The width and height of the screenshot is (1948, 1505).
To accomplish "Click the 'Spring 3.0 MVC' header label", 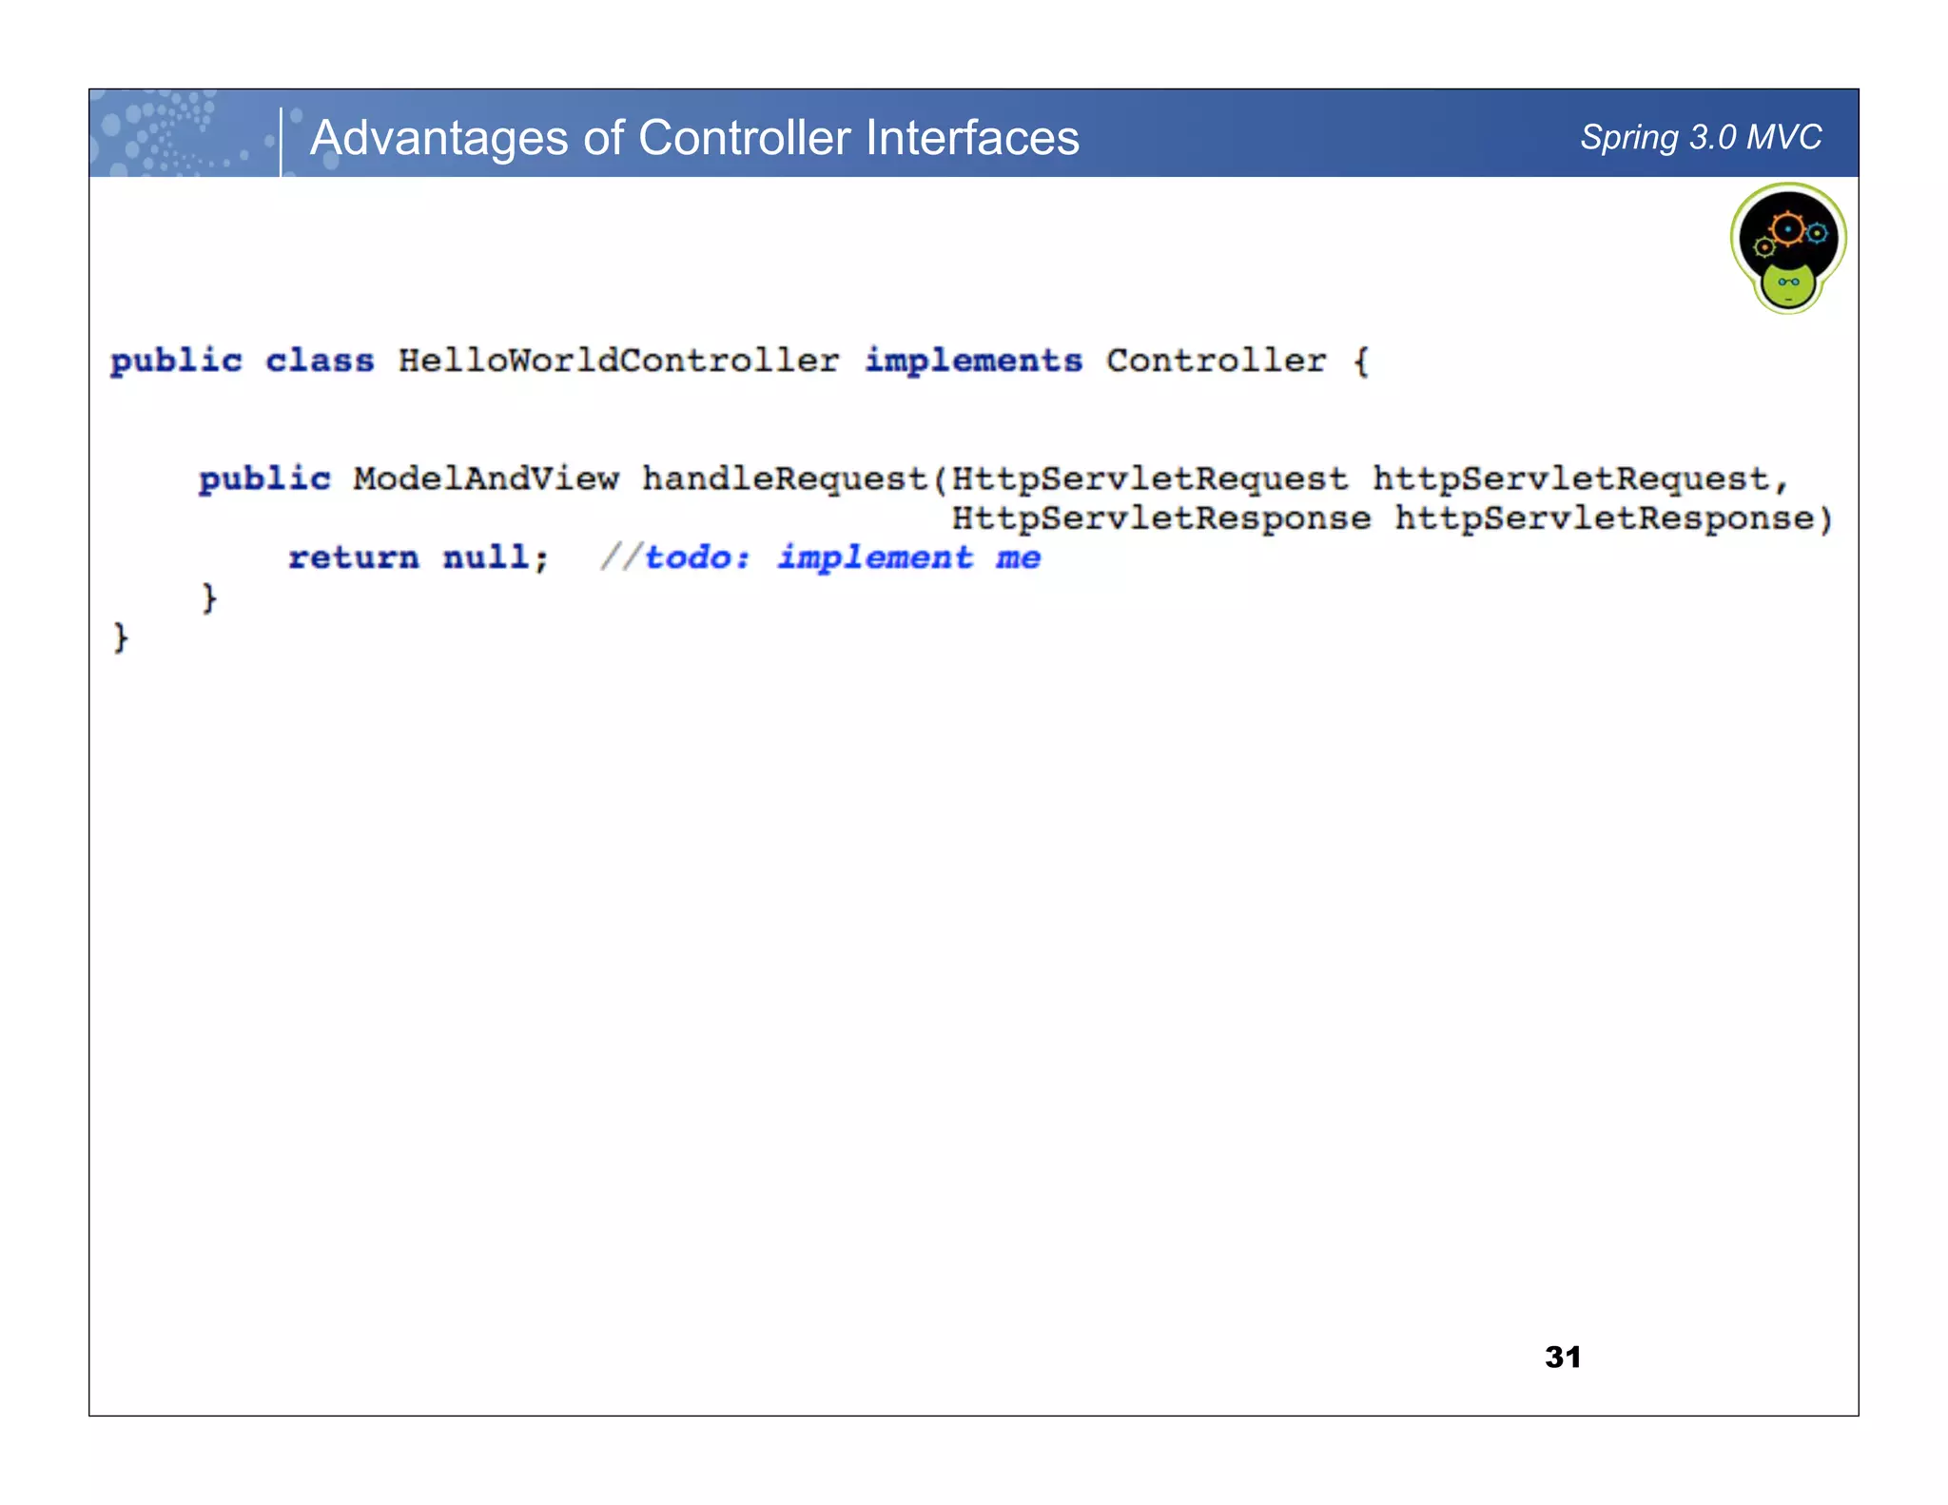I will coord(1700,138).
